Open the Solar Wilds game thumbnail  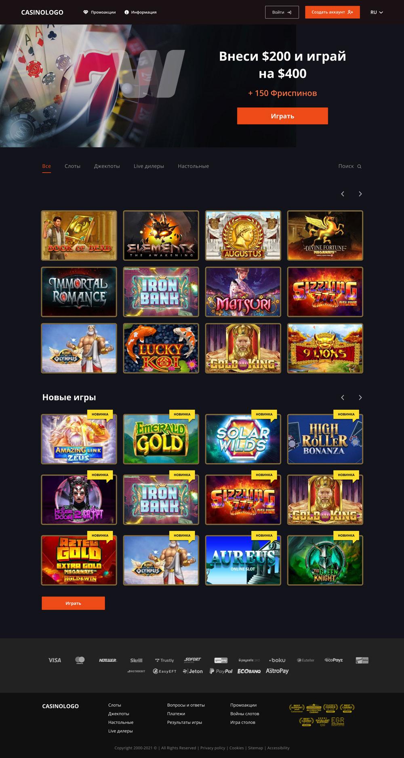coord(243,439)
